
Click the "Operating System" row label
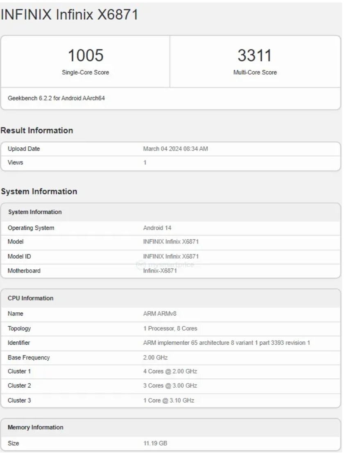click(31, 228)
